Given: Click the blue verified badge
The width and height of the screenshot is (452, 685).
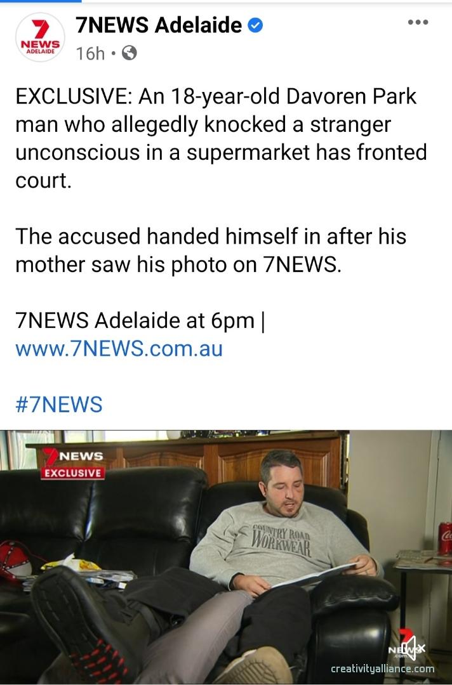Looking at the screenshot, I should coord(256,25).
